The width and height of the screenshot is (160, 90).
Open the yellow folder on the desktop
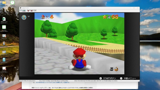pyautogui.click(x=4, y=3)
